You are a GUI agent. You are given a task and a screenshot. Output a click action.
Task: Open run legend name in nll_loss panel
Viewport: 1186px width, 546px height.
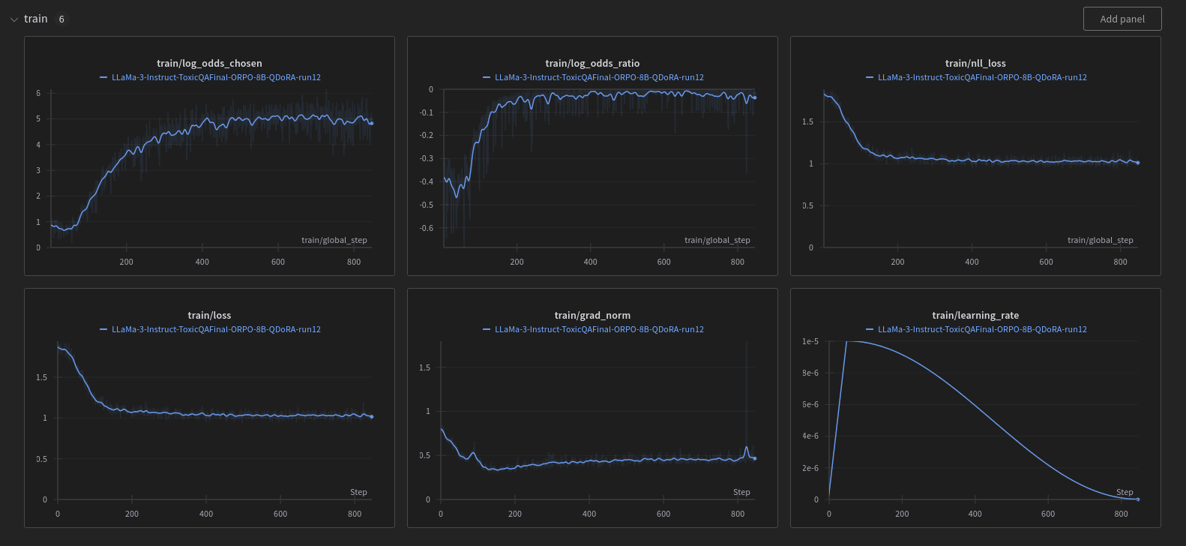point(982,77)
